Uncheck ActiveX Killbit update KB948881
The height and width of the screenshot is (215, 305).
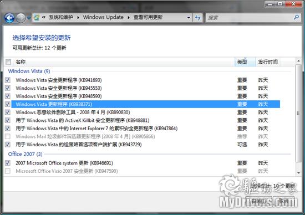pyautogui.click(x=8, y=120)
